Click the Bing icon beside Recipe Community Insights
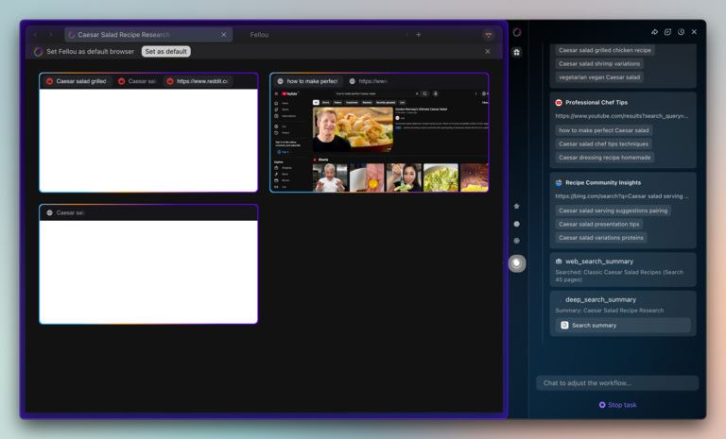The image size is (726, 439). [x=559, y=183]
